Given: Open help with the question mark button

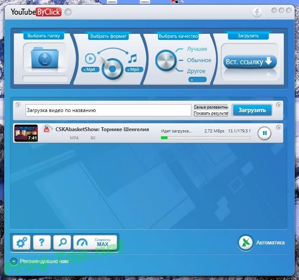Looking at the screenshot, I should (x=42, y=242).
